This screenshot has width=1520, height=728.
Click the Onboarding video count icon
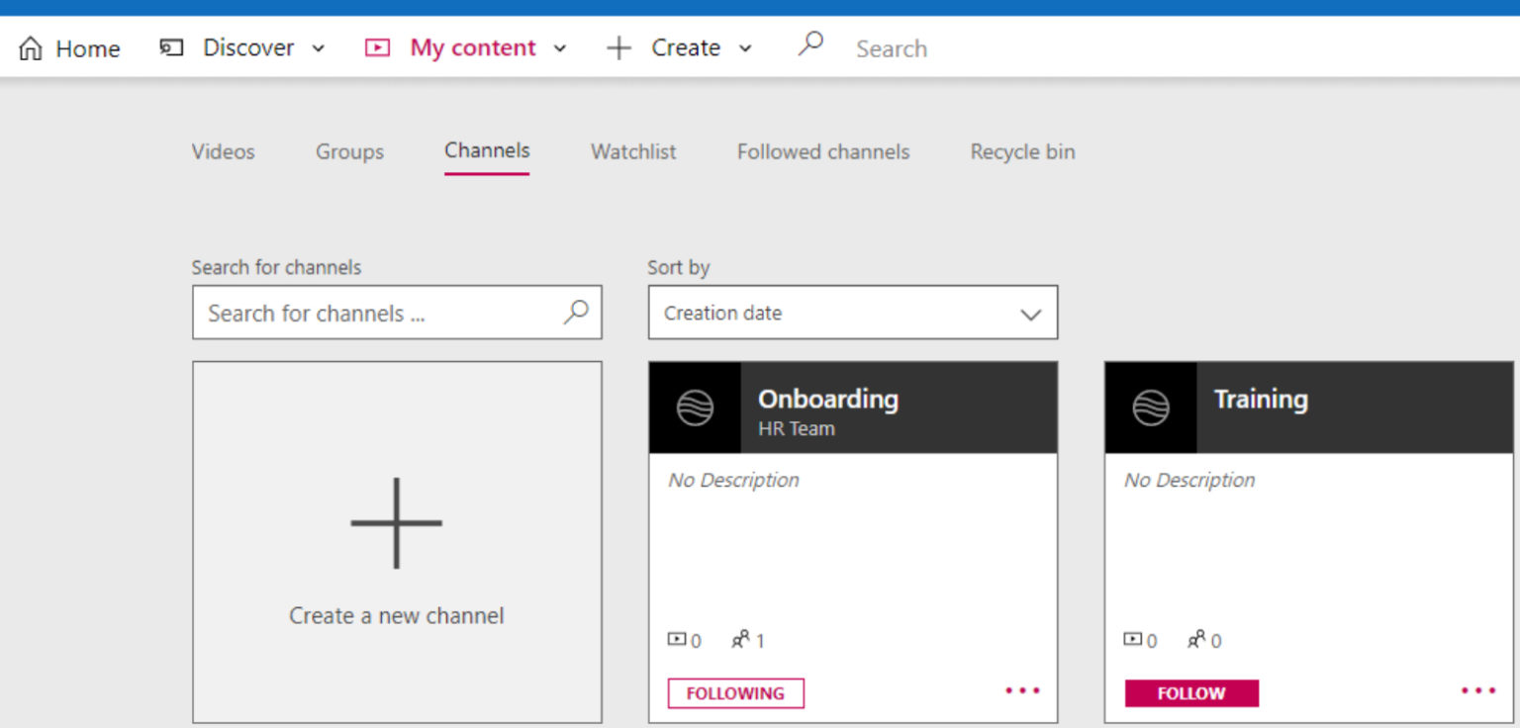(677, 640)
